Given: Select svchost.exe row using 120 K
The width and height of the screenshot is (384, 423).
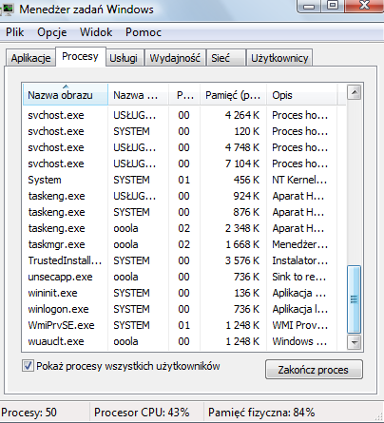Looking at the screenshot, I should click(183, 131).
